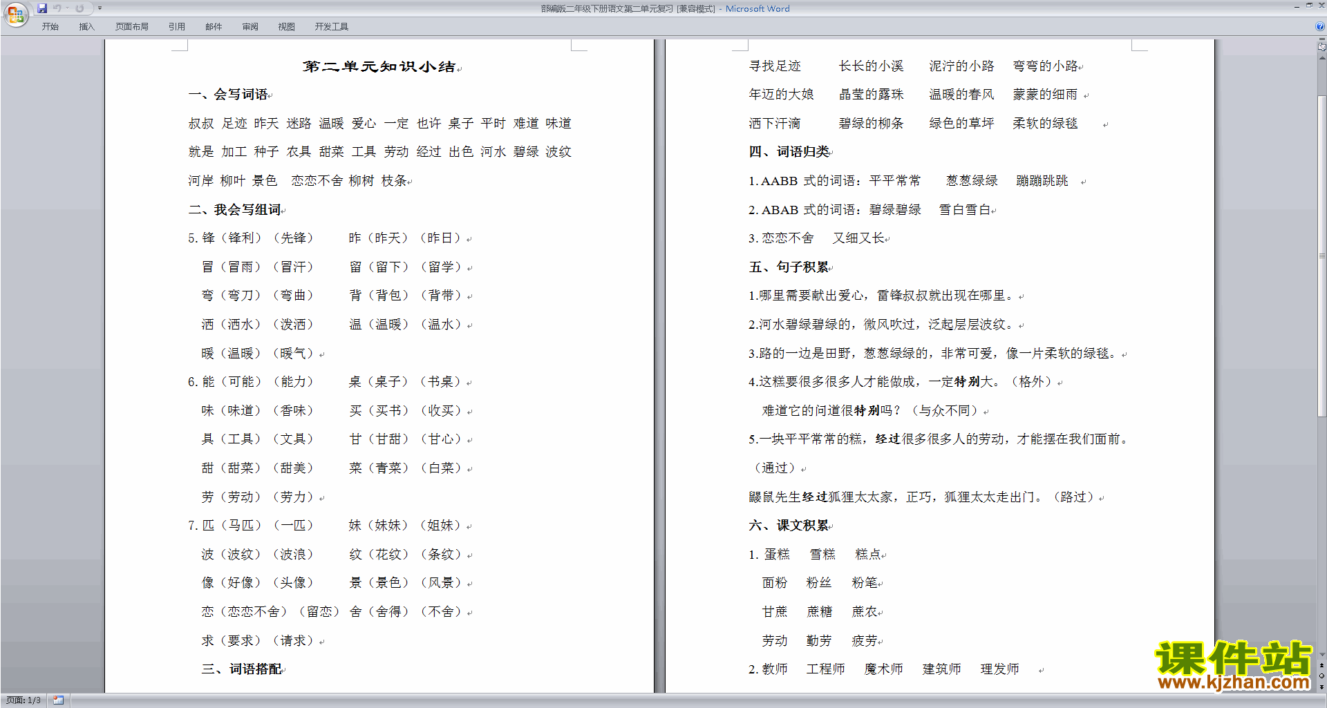This screenshot has width=1327, height=708.
Task: Click the word 魔术师
Action: [884, 669]
